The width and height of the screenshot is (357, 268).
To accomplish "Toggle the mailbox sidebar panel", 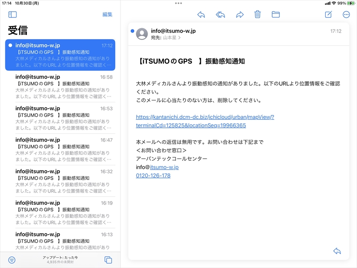I will click(12, 15).
